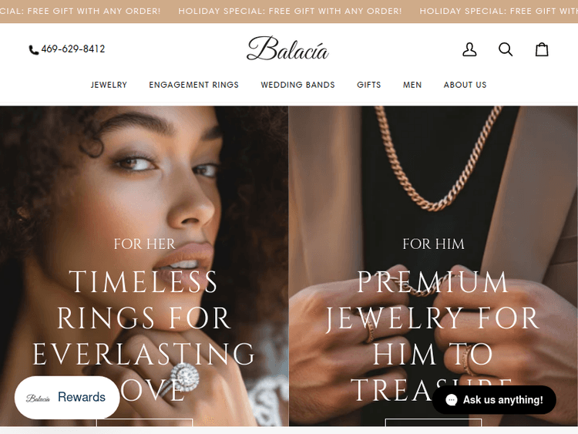Screen dimensions: 578x434
Task: Click the search magnifier icon
Action: point(506,49)
